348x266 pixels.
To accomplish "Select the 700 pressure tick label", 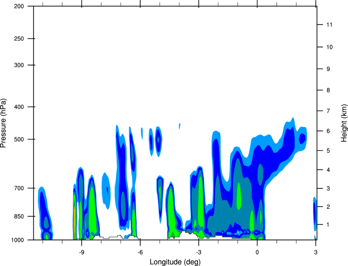I will pyautogui.click(x=19, y=188).
